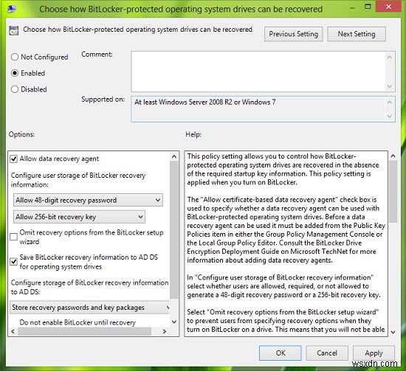406x371 pixels.
Task: Click the Cancel button
Action: (327, 353)
